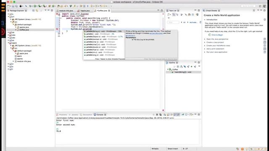Choose println(Object x) completion proposal
Image resolution: width=269 pixels, height=151 pixels.
104,36
